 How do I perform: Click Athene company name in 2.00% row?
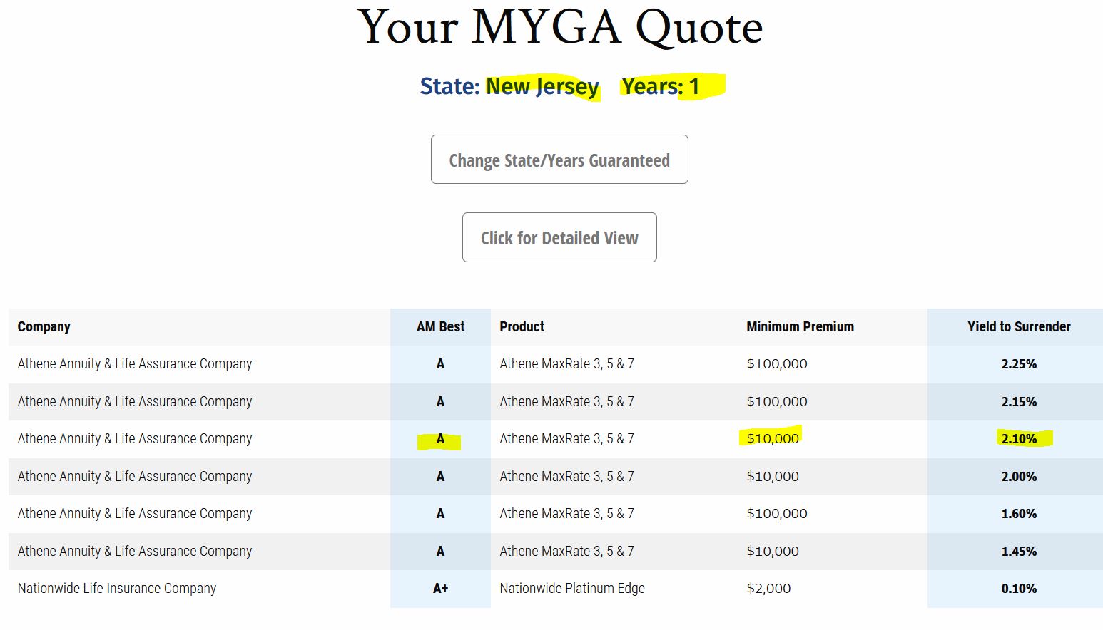pyautogui.click(x=135, y=477)
